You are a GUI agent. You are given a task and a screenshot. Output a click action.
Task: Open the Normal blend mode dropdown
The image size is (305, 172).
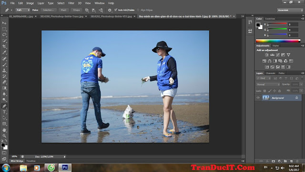(268, 85)
